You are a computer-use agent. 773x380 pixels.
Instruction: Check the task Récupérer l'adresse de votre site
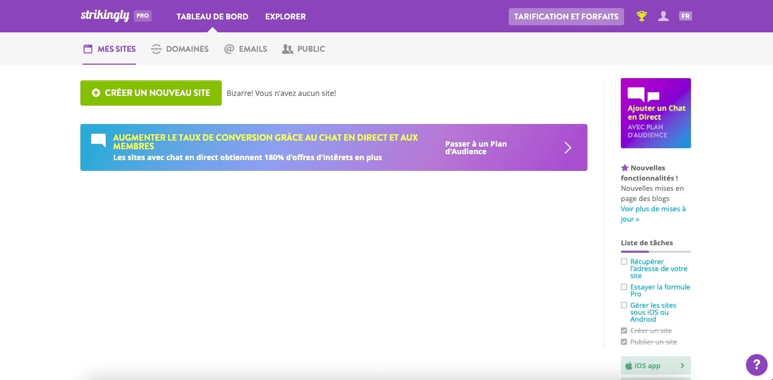pyautogui.click(x=624, y=261)
